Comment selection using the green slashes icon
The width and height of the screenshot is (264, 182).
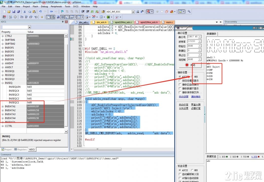tap(92, 12)
